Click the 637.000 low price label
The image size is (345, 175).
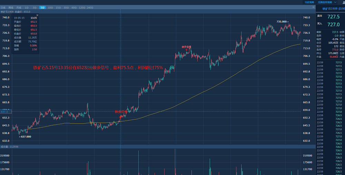pos(25,136)
